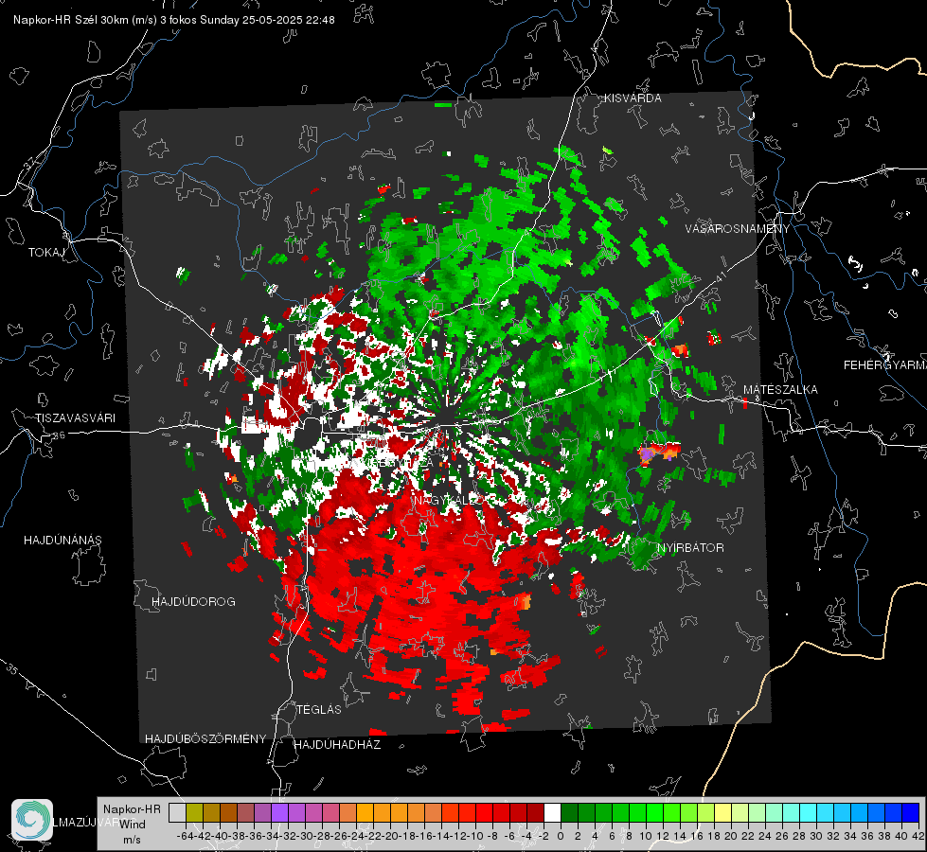Click the HAJDÚBÖSZÖRMÉNY label
This screenshot has width=927, height=852.
pyautogui.click(x=205, y=739)
